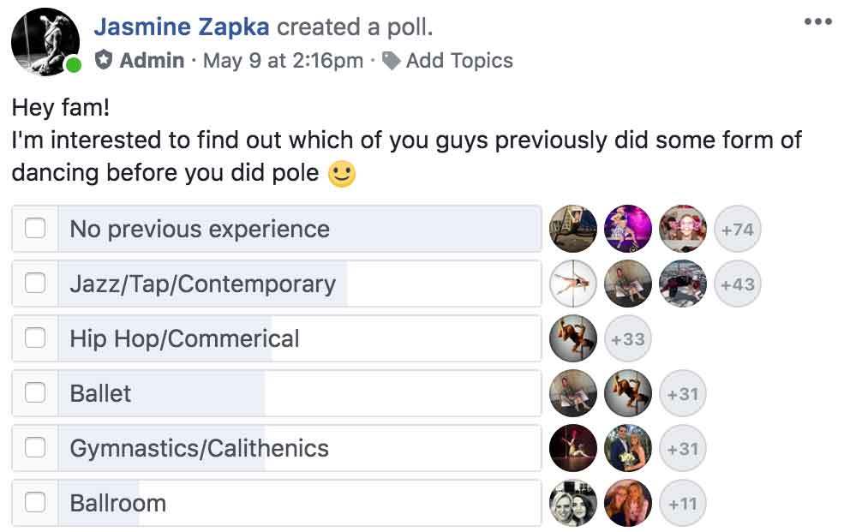Screen dimensions: 844x532
Task: Tick the Jazz/Tap/Contemporary checkbox
Action: tap(35, 284)
